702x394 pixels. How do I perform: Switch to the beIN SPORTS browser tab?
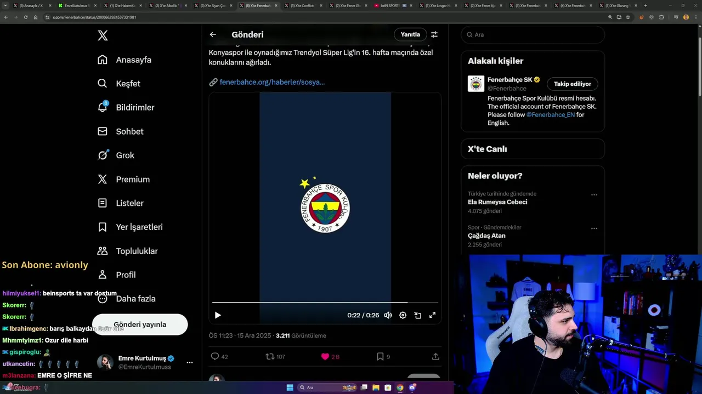393,5
